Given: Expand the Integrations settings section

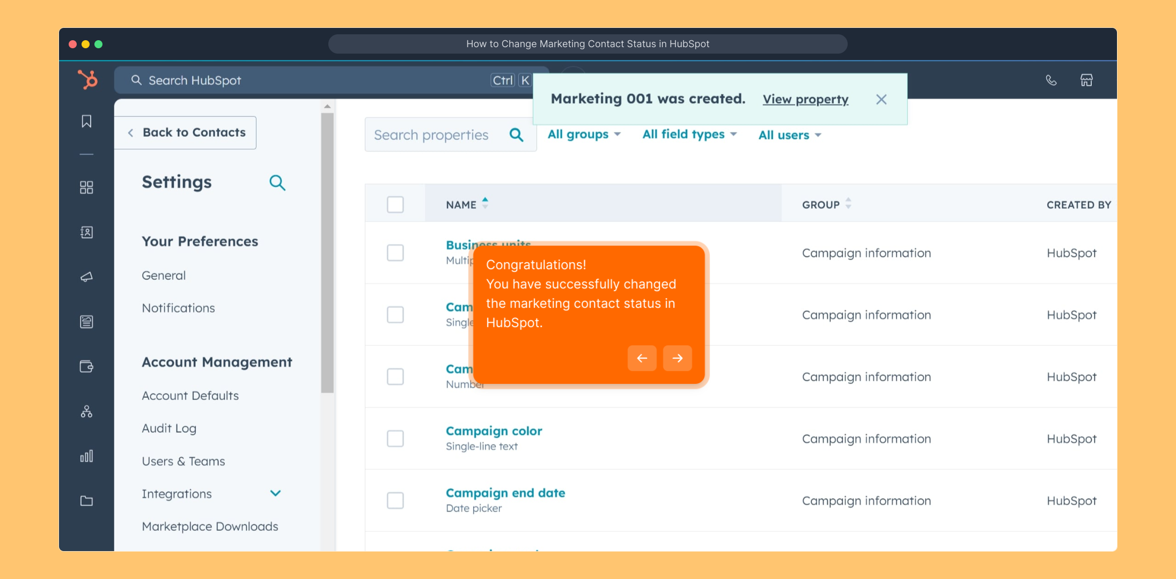Looking at the screenshot, I should [x=275, y=493].
